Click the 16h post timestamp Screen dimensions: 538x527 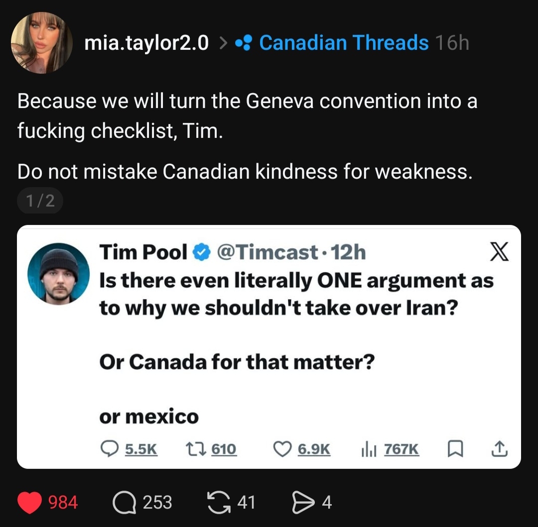coord(452,43)
